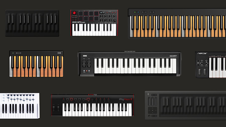Screen dimensions: 226x127
Task: Tap the top-left drum pad on MPK mini
Action: pyautogui.click(x=81, y=14)
